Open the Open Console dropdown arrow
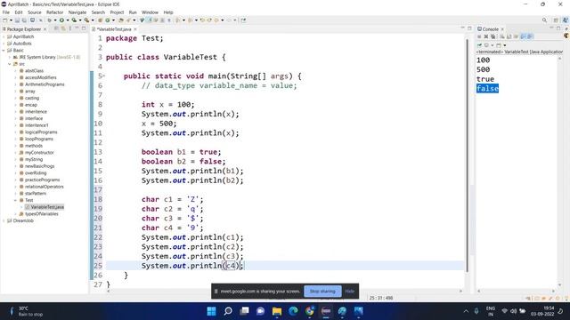Viewport: 570px width, 320px height. [x=505, y=45]
